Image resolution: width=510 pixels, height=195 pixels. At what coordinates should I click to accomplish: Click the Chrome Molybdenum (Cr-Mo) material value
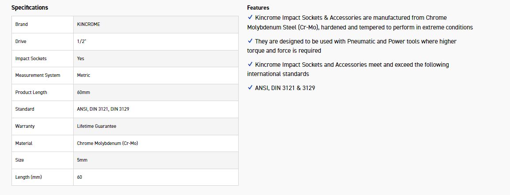pos(107,143)
